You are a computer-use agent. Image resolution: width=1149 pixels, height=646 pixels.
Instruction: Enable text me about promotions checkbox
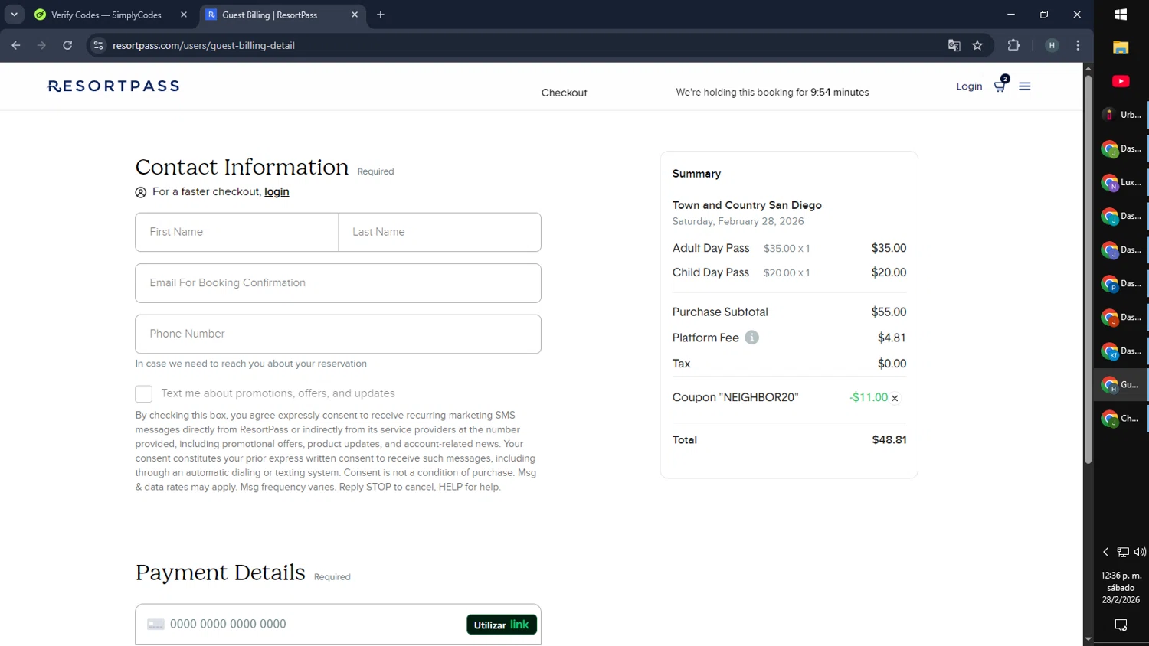(144, 393)
